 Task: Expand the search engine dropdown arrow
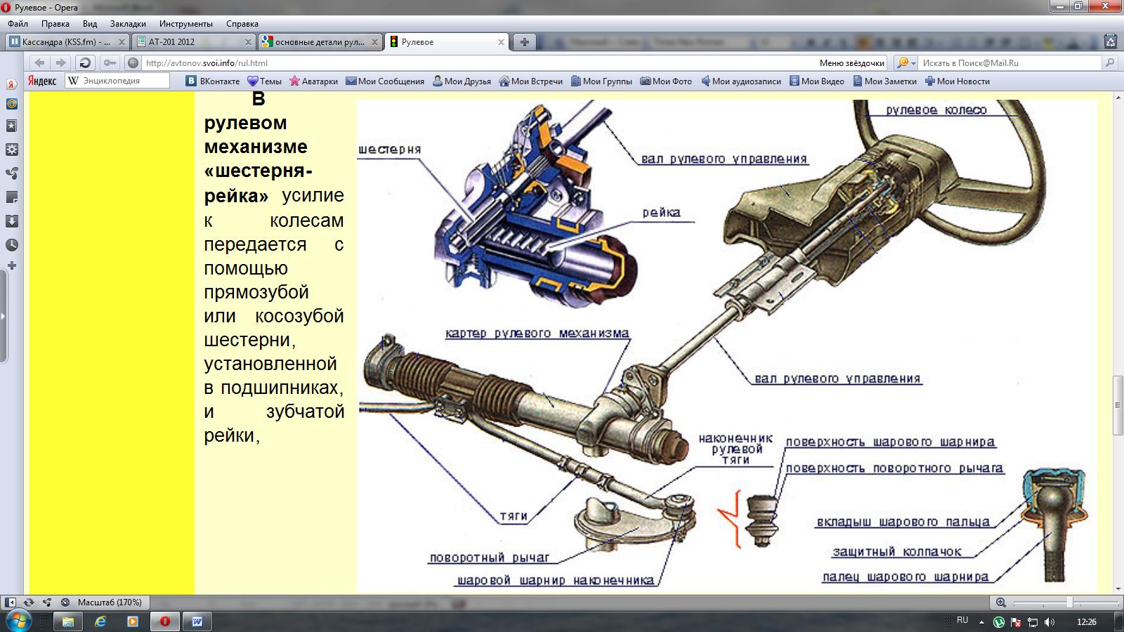(x=913, y=62)
